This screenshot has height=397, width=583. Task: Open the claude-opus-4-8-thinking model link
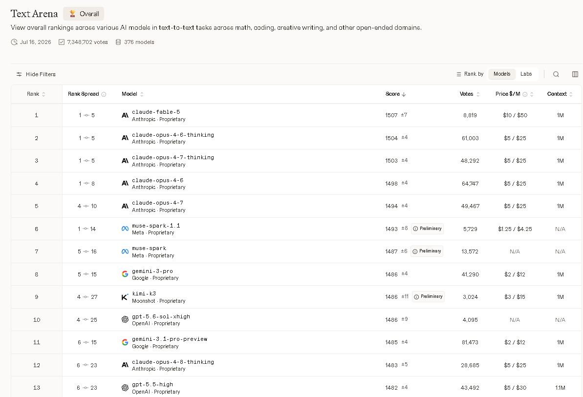(x=173, y=362)
